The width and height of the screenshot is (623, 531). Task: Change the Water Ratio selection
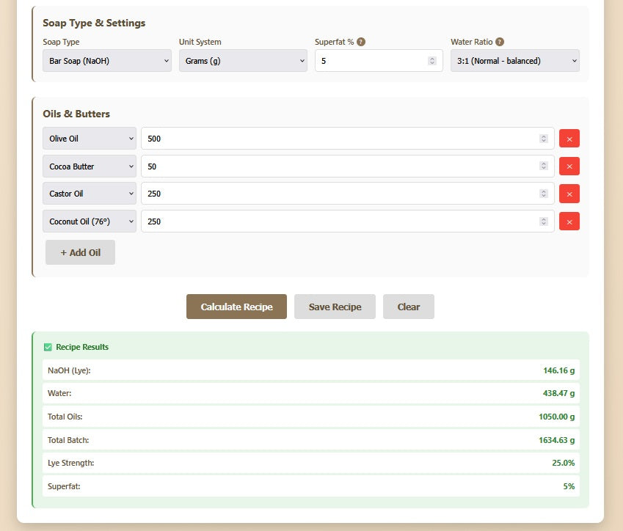[x=514, y=61]
